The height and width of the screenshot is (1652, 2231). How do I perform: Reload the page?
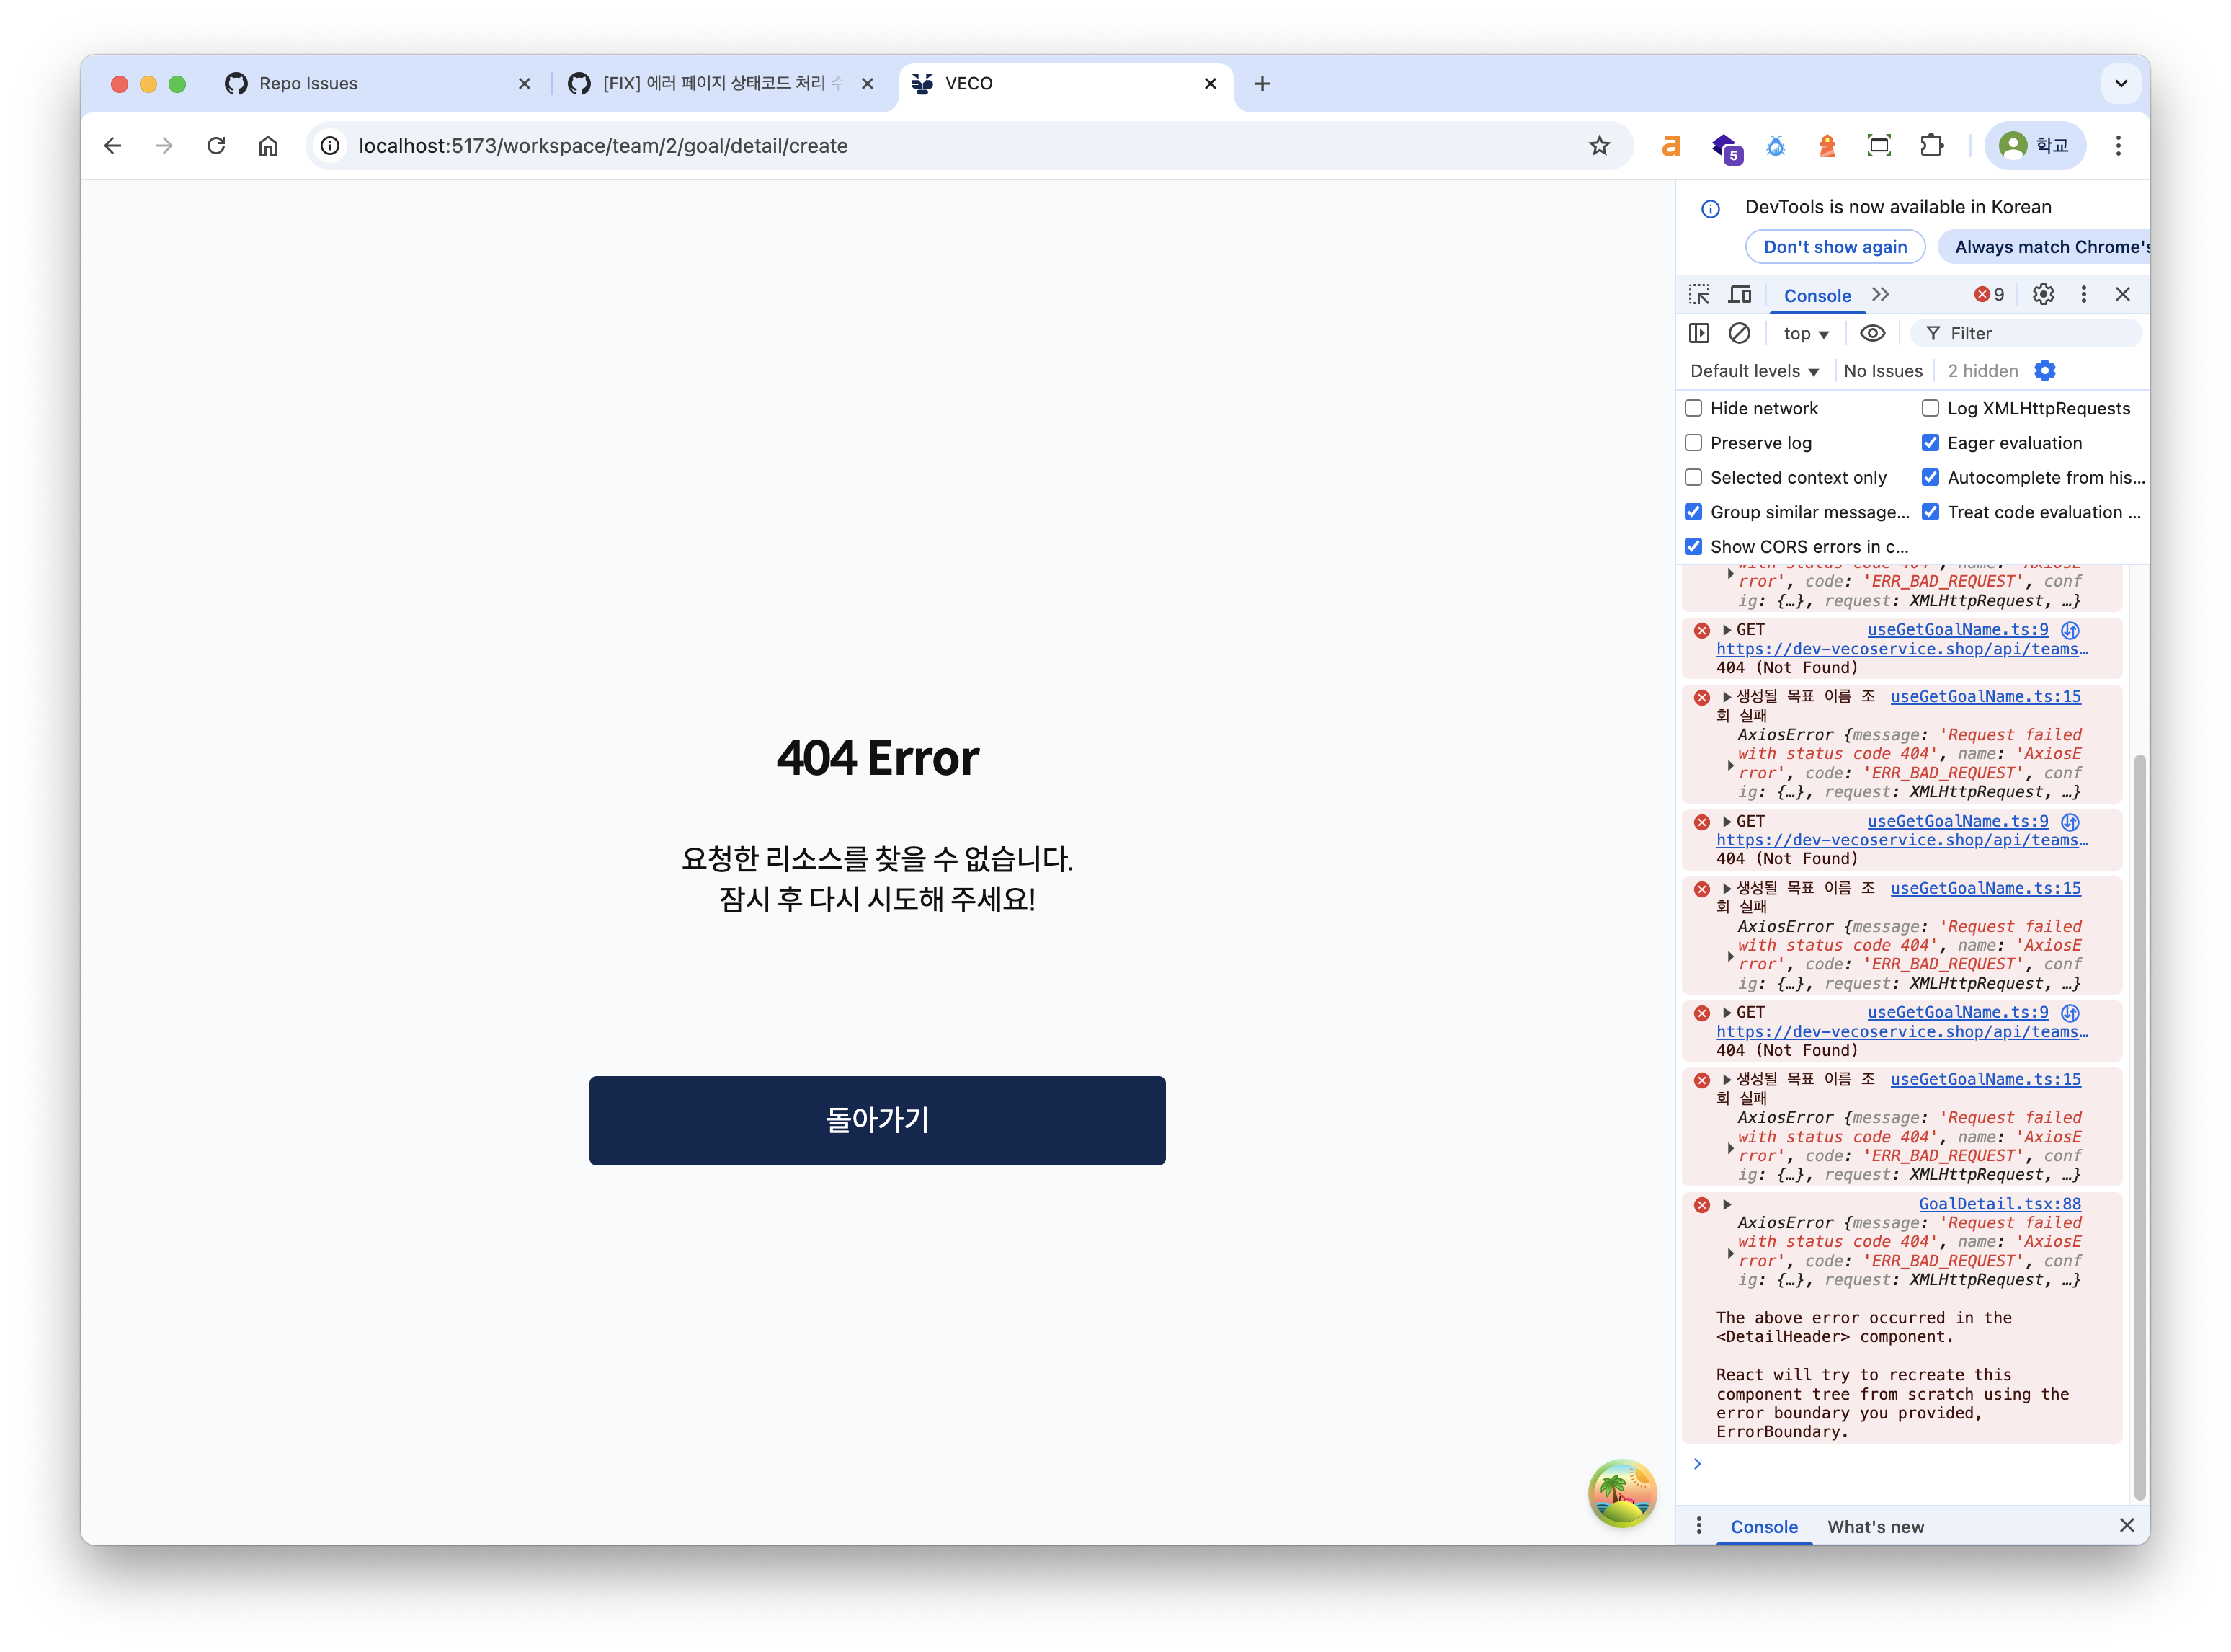(216, 146)
